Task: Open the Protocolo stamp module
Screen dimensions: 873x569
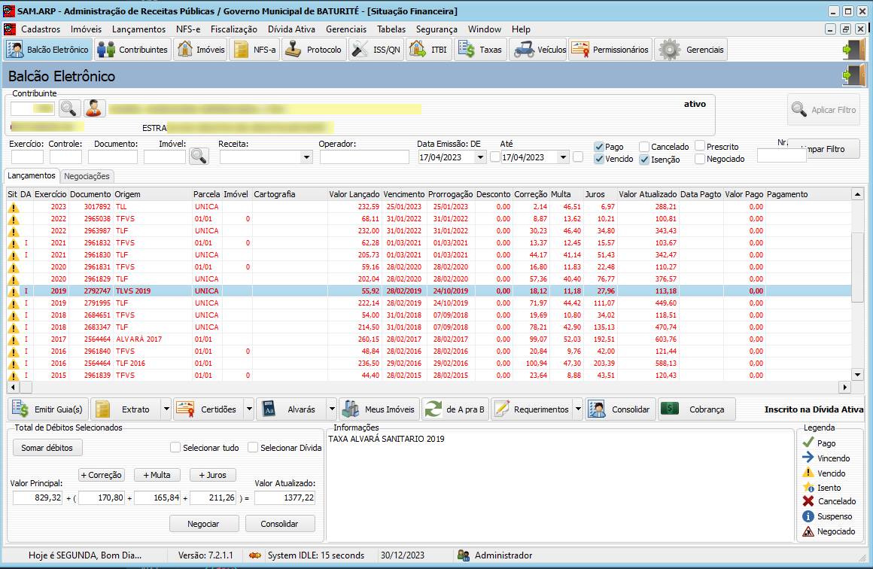Action: 314,50
